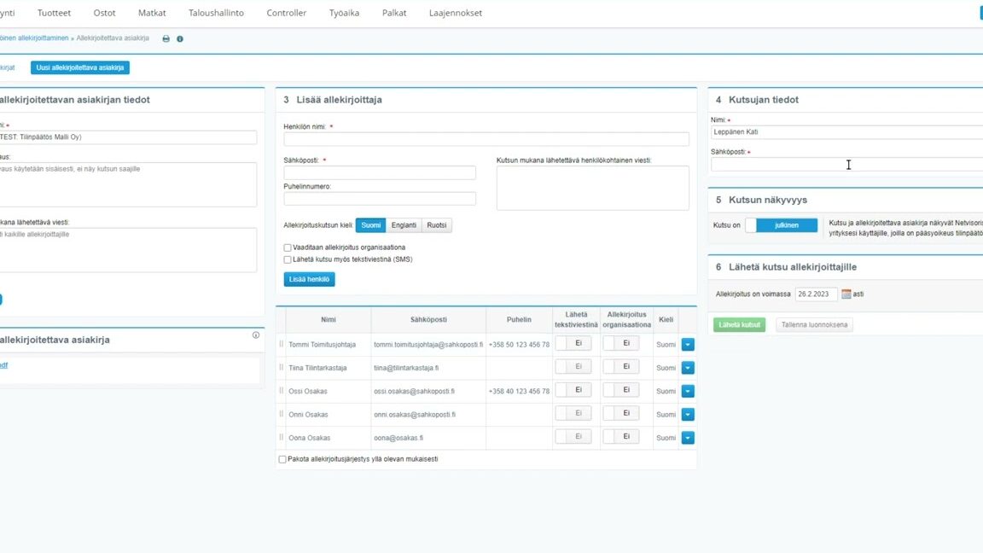The height and width of the screenshot is (553, 983).
Task: Click green Lähetä kutsut button
Action: click(x=739, y=325)
